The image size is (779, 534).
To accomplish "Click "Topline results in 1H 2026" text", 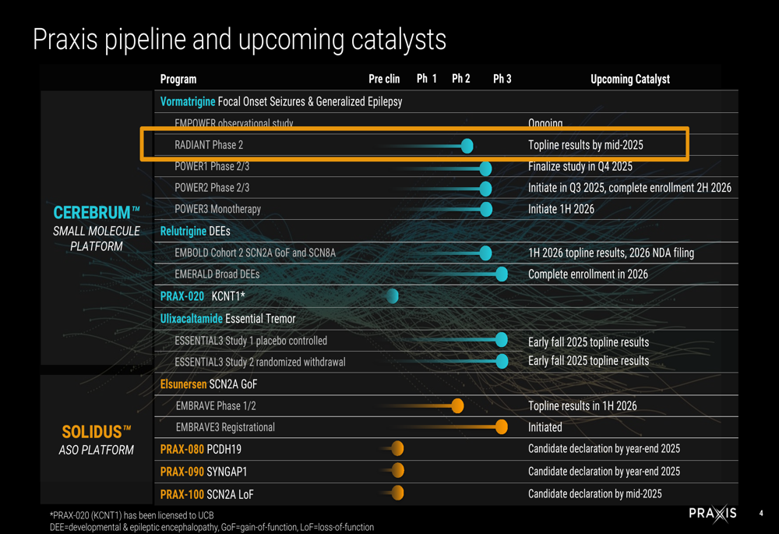I will click(x=582, y=405).
